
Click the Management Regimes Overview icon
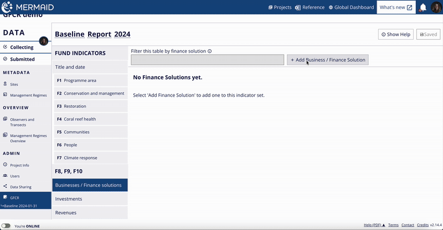pos(5,135)
